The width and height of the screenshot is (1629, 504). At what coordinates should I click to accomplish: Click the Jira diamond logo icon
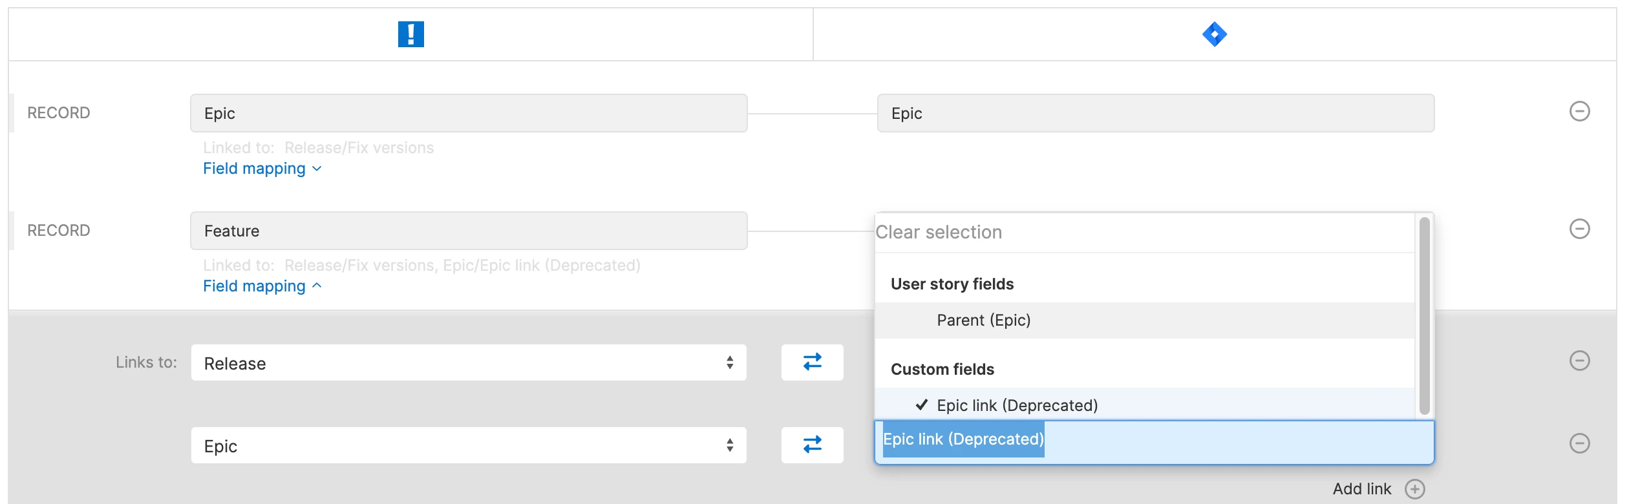point(1214,34)
